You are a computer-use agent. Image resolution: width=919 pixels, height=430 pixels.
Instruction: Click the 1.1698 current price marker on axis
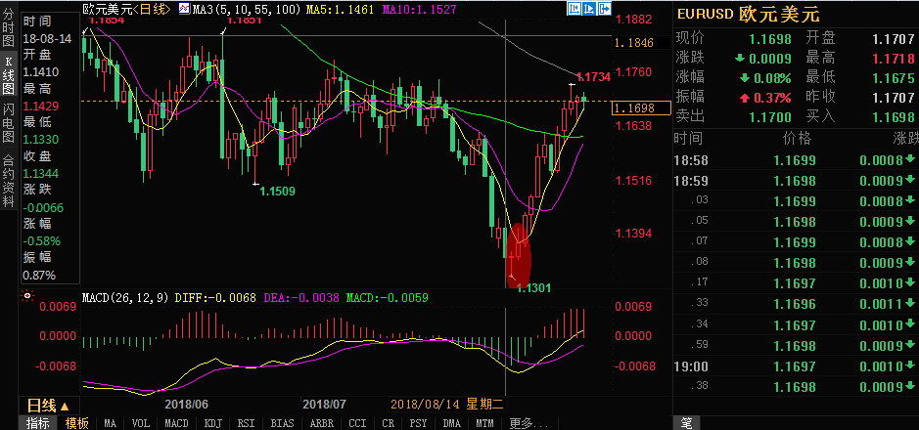pyautogui.click(x=634, y=107)
